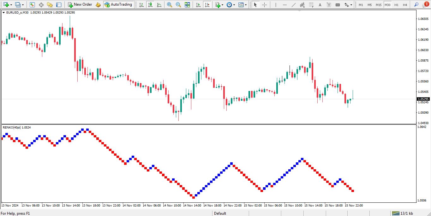
Task: Open the Navigator panel
Action: [x=50, y=5]
